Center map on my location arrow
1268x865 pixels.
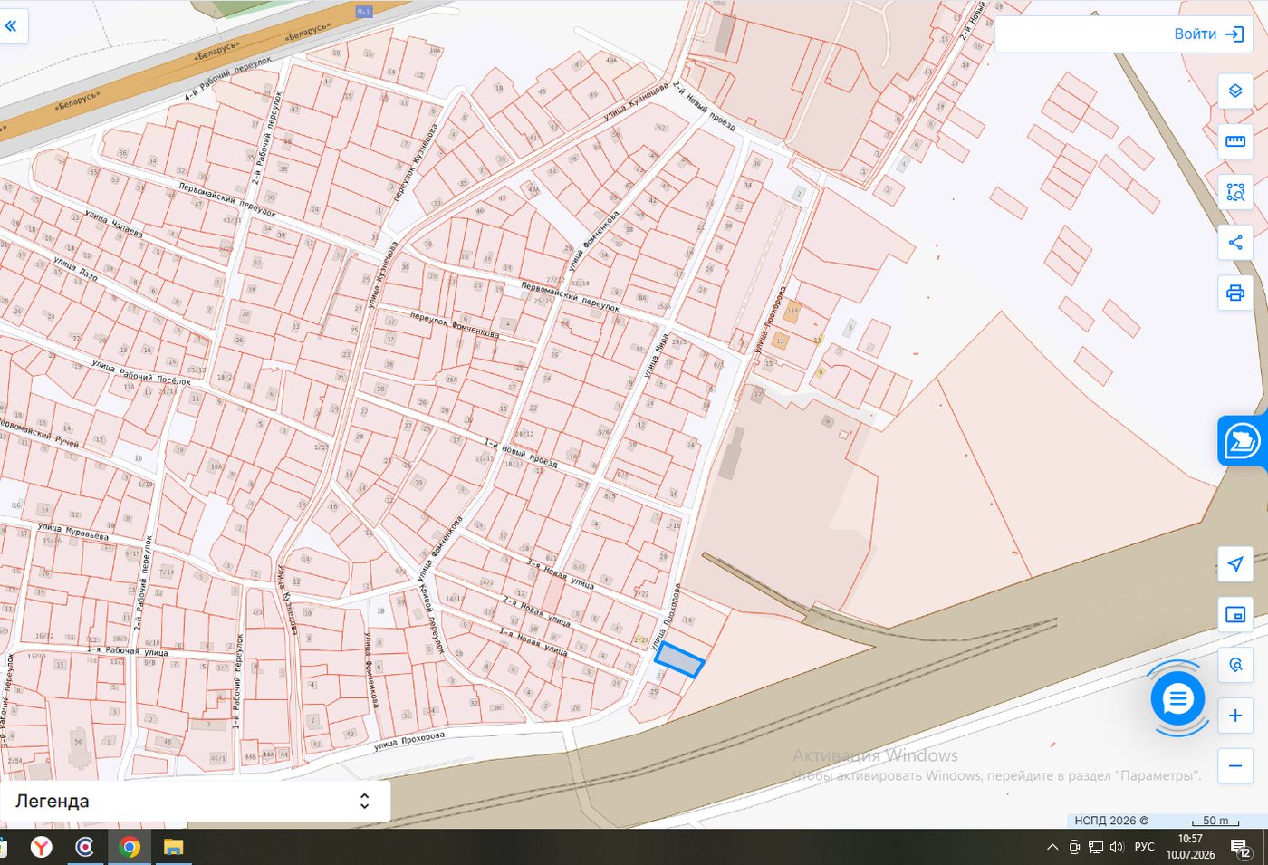point(1235,564)
